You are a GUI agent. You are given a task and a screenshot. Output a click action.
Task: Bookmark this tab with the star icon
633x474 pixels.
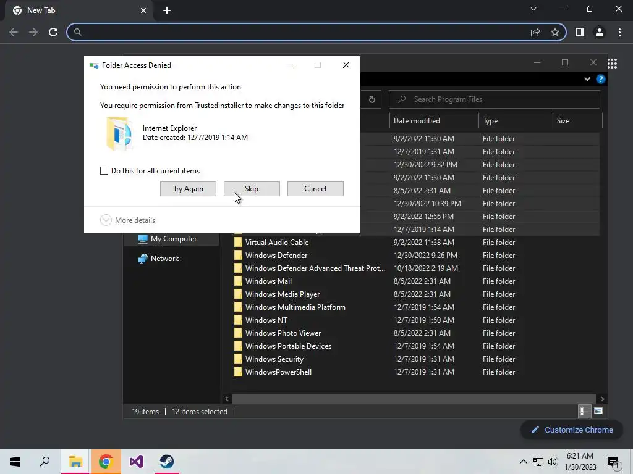pos(555,32)
